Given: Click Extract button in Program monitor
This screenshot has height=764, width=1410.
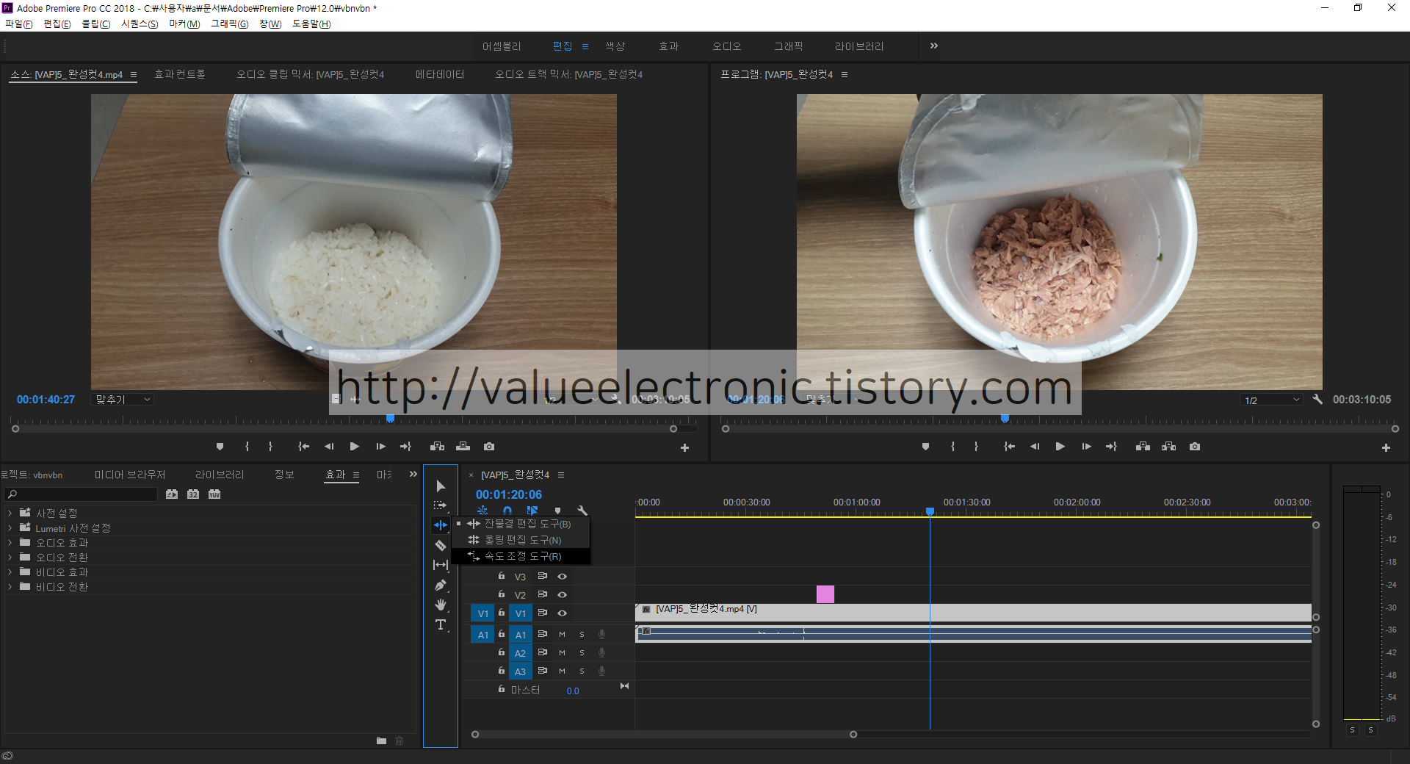Looking at the screenshot, I should click(1168, 447).
